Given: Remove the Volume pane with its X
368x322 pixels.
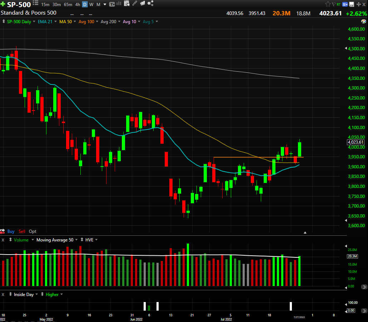Looking at the screenshot, I should [3, 240].
